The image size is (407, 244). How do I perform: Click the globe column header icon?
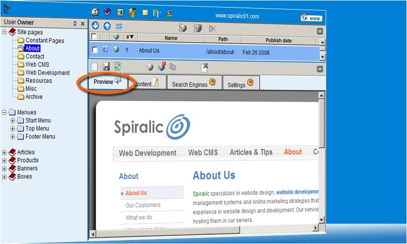point(117,37)
